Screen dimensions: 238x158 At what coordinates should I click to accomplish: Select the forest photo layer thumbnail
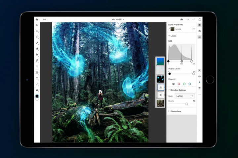tap(160, 103)
